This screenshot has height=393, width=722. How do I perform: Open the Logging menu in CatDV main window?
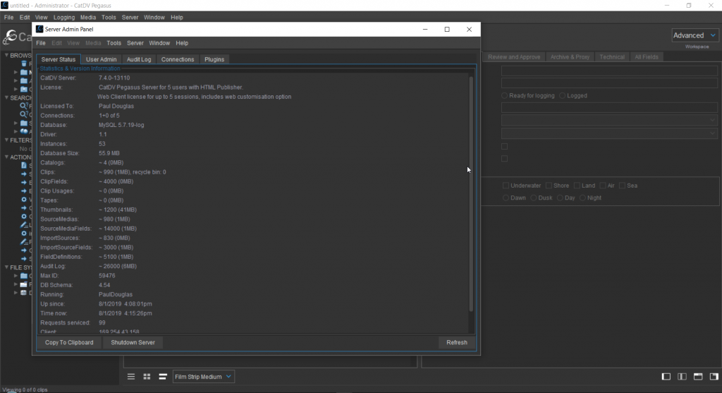[x=64, y=18]
